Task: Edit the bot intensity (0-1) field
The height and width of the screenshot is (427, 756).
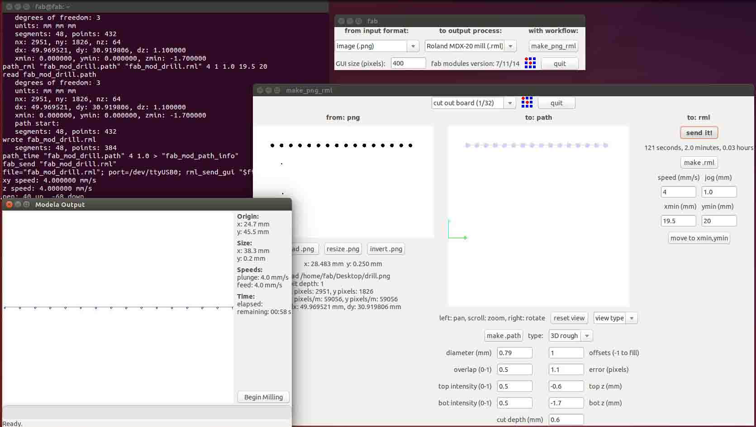Action: [514, 403]
